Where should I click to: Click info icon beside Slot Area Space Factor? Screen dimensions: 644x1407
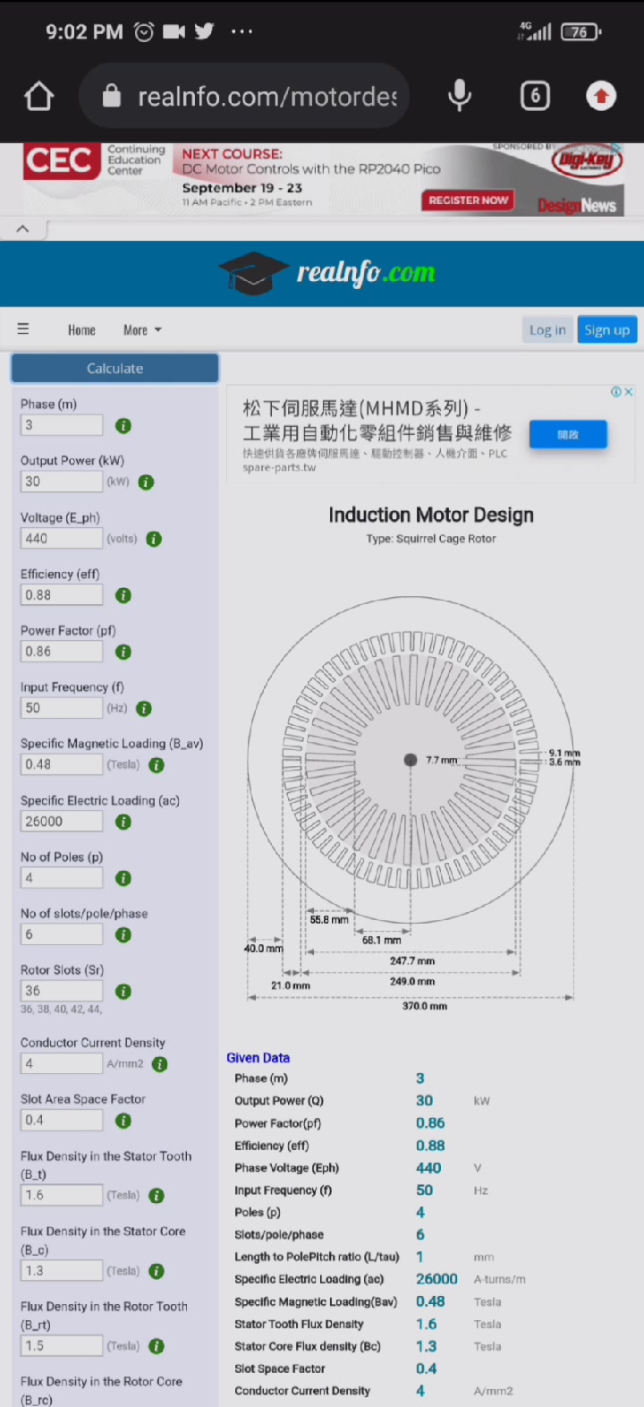[123, 1121]
